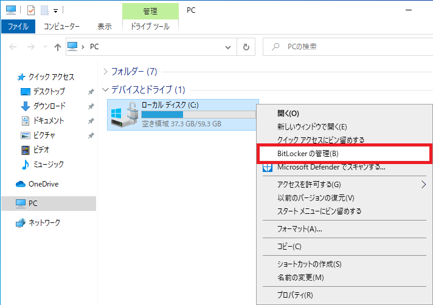The image size is (433, 305).
Task: Click the PC icon in the title bar
Action: 11,10
